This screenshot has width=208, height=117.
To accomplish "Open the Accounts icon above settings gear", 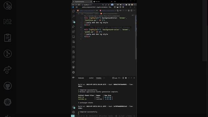I will coord(73,107).
